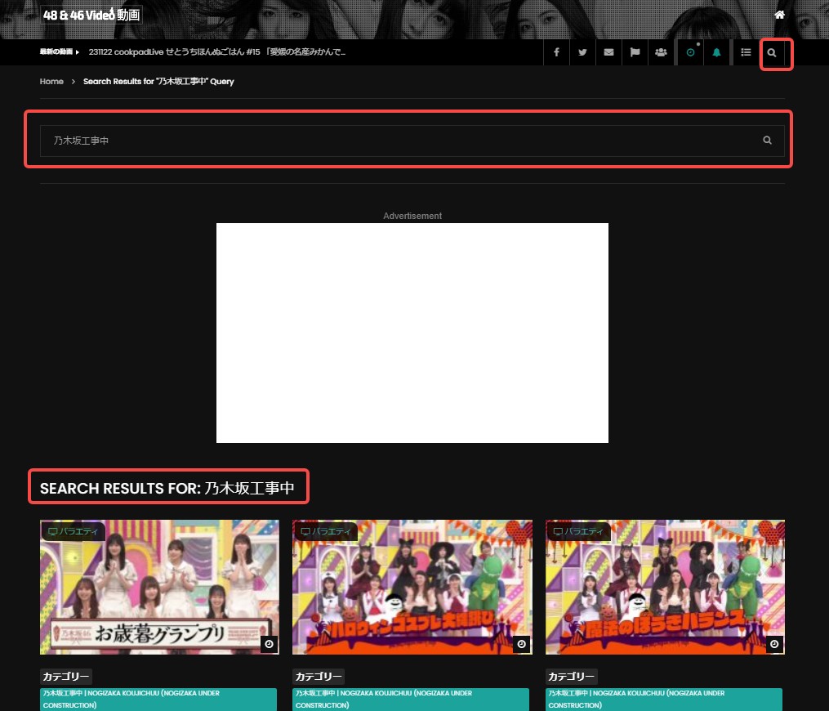Click the Facebook icon in top bar
Screen dimensions: 829x711
(556, 52)
